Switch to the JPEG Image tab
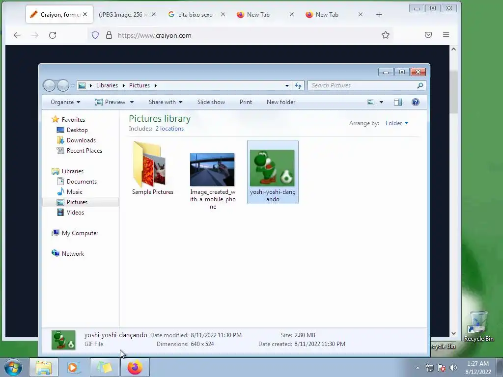 pyautogui.click(x=122, y=14)
